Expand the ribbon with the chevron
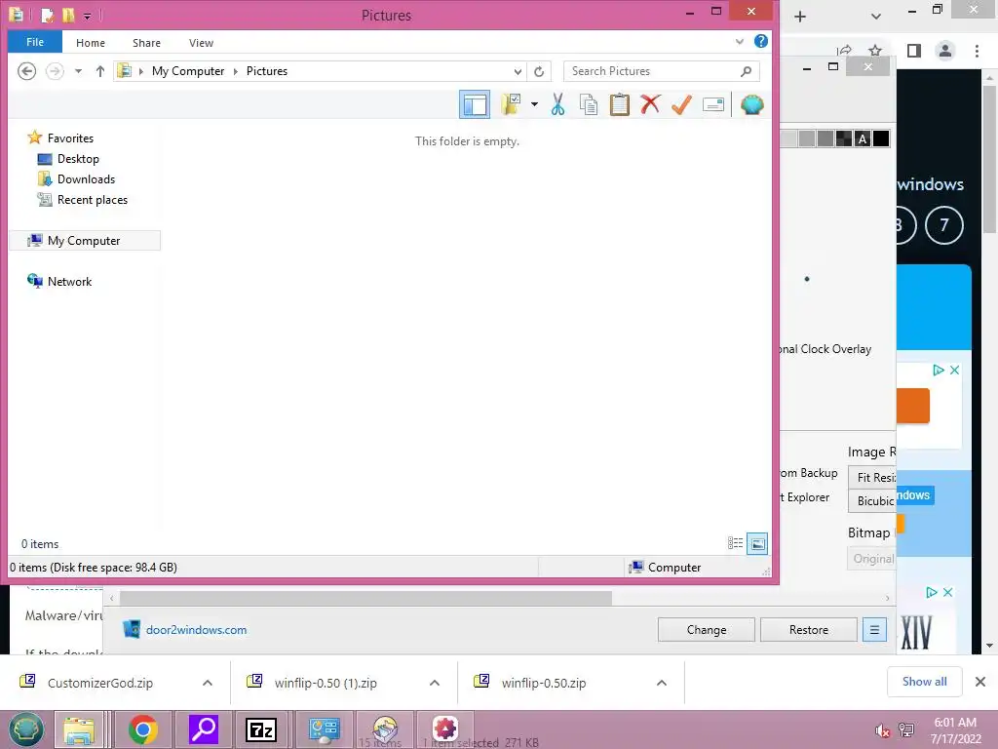This screenshot has height=749, width=998. (x=740, y=42)
